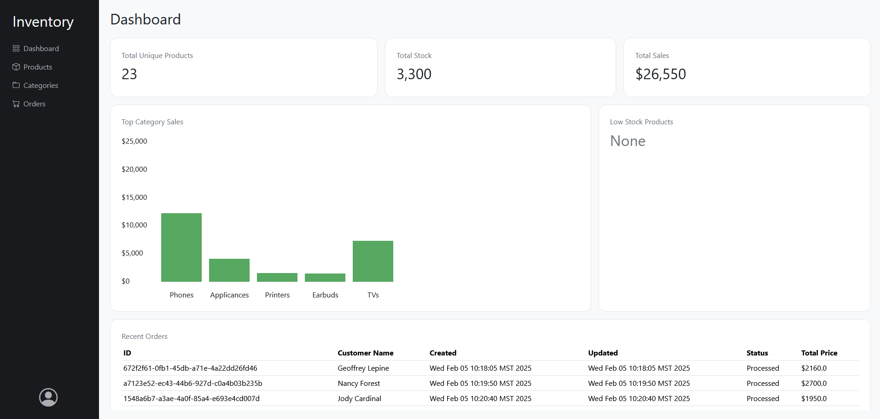The height and width of the screenshot is (419, 880).
Task: Click the Total Sales card
Action: [x=746, y=67]
